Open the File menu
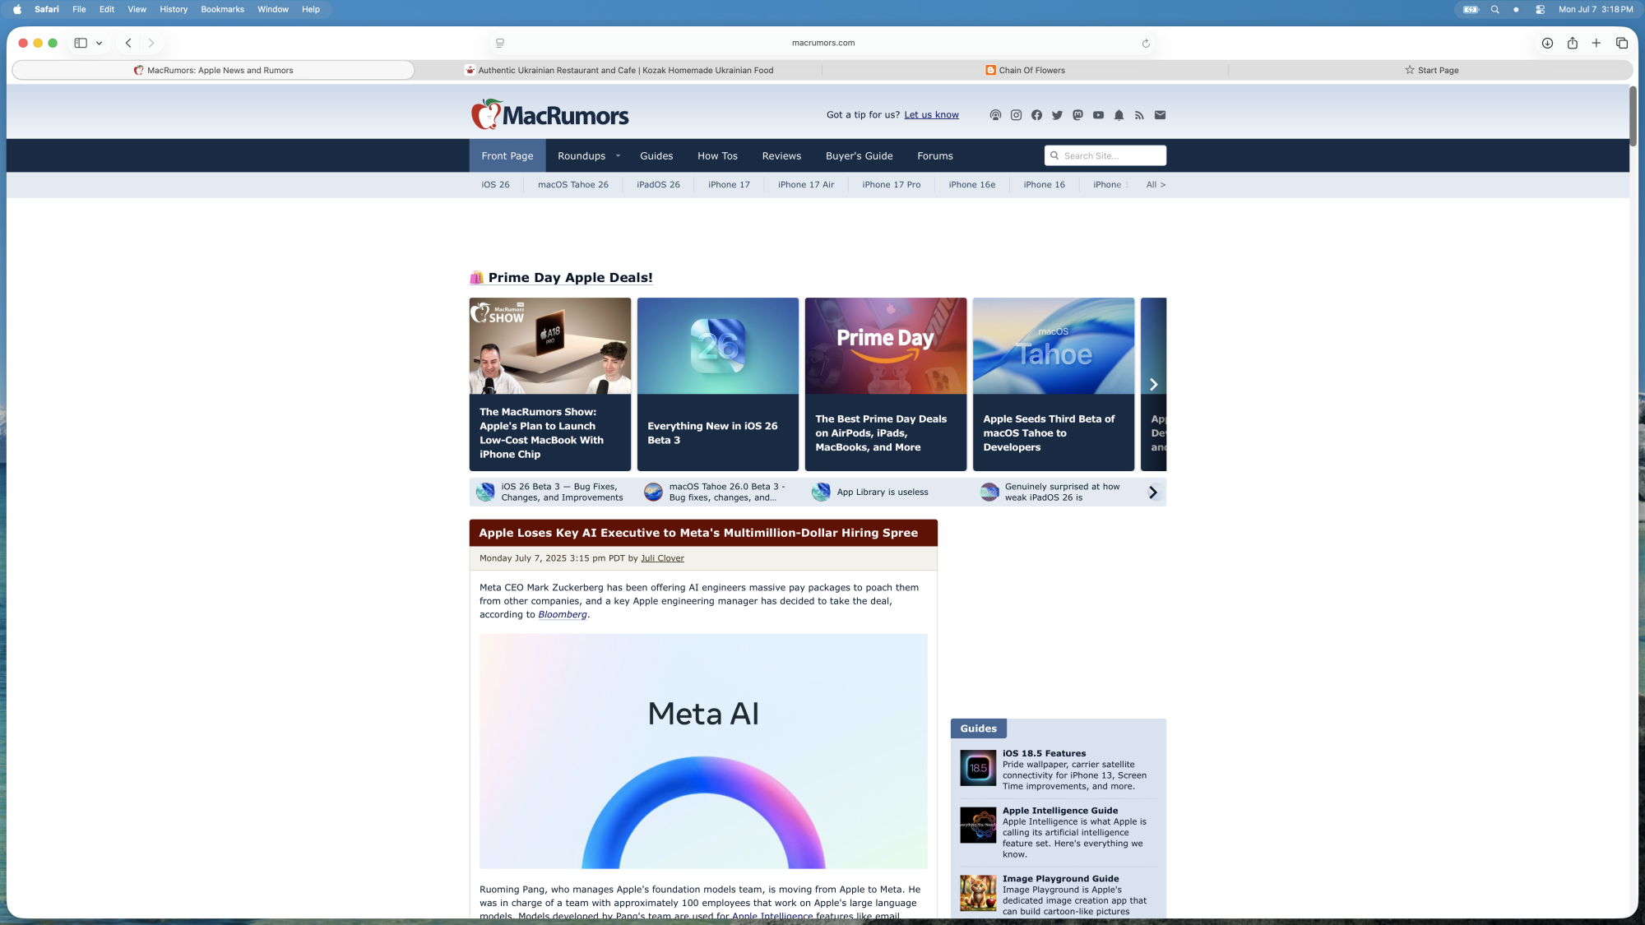Viewport: 1645px width, 925px height. click(x=79, y=10)
